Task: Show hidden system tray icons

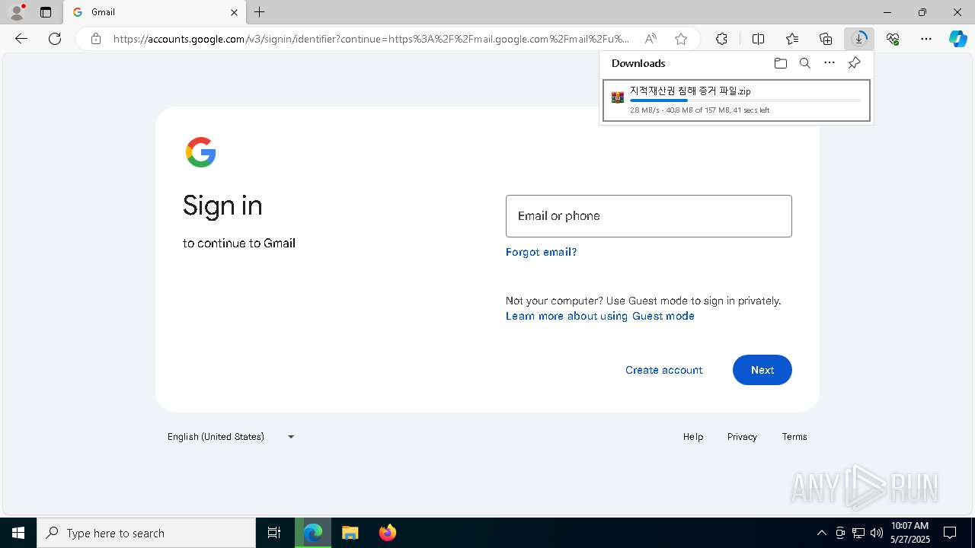Action: (x=821, y=533)
